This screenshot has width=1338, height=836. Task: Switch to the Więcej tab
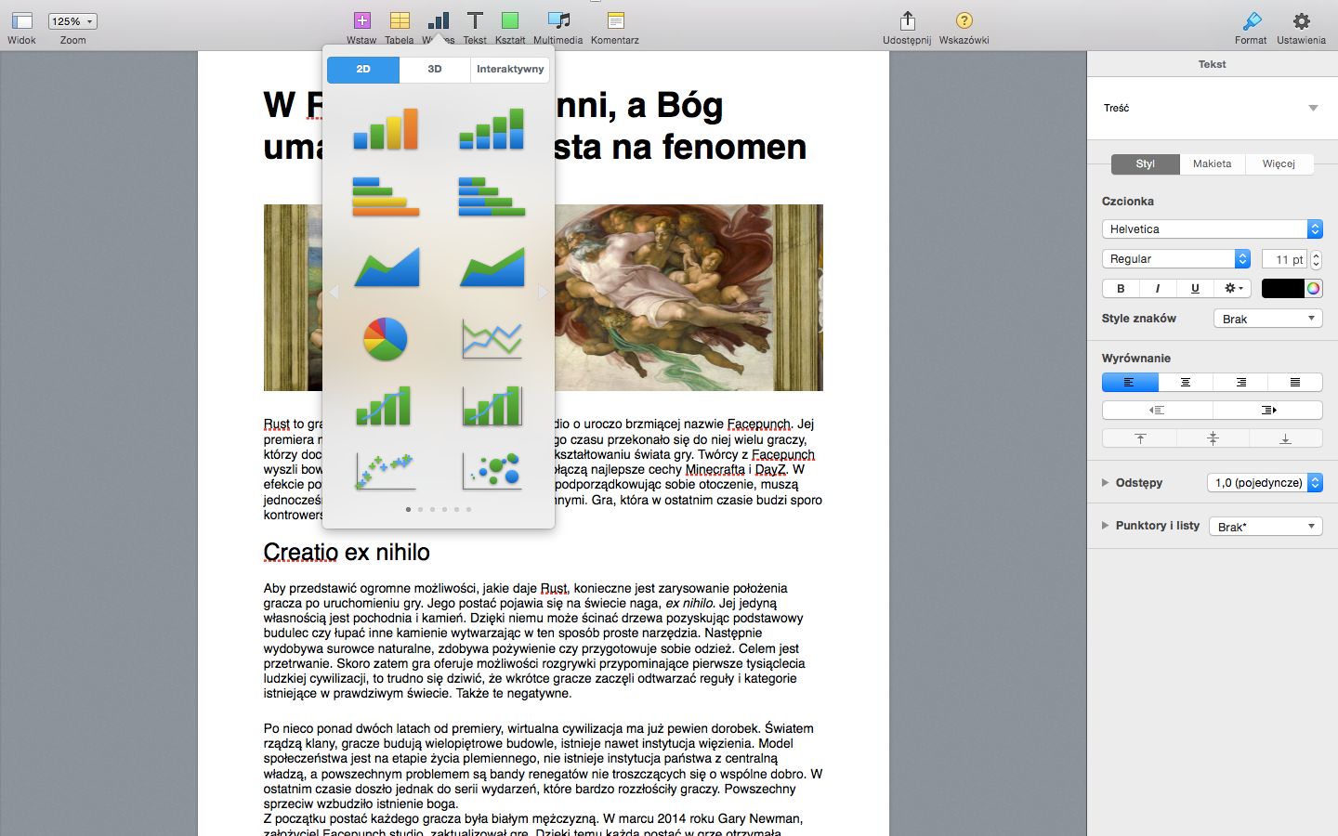1279,163
